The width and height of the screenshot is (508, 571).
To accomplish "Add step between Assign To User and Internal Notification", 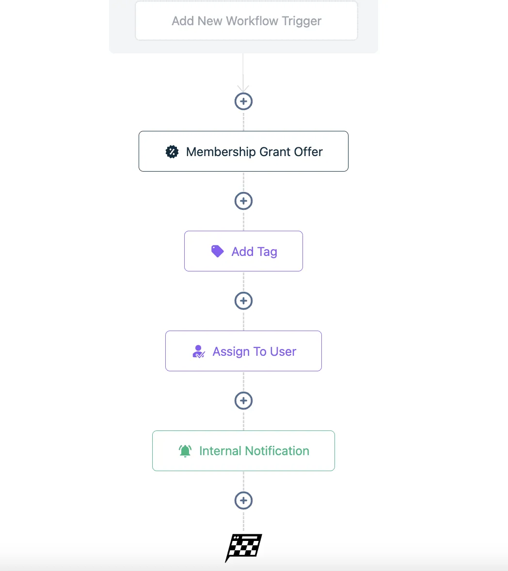I will pos(243,401).
